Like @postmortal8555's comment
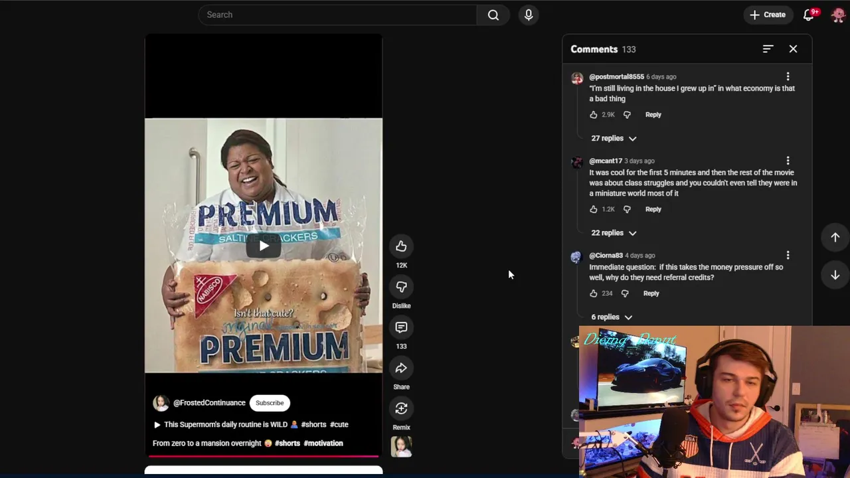Screen dimensions: 850x478 [x=594, y=115]
